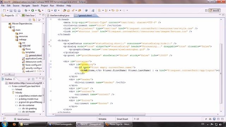Maximize the editor area icon
226x127 pixels.
point(223,15)
